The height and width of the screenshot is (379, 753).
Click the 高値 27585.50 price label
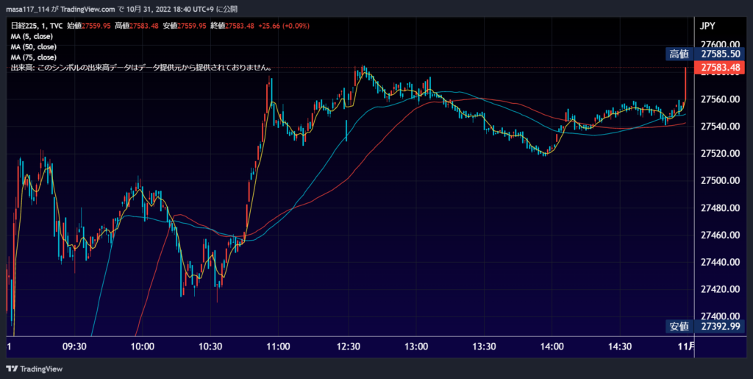705,54
